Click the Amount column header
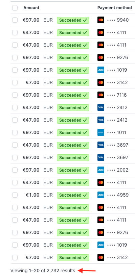This screenshot has height=277, width=135. click(31, 7)
